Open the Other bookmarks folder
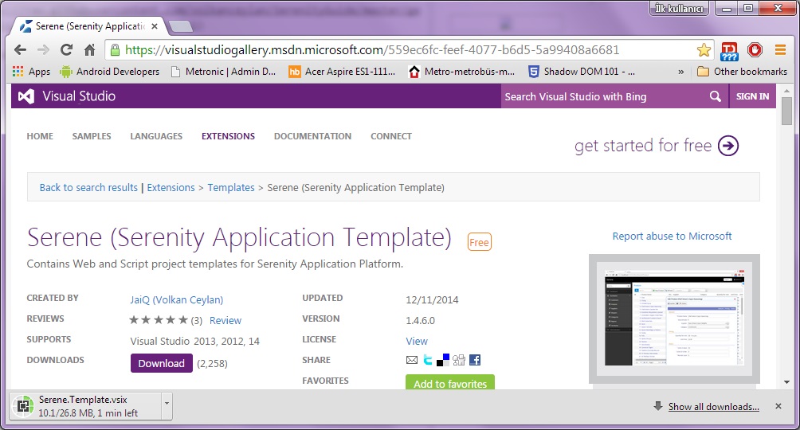 pyautogui.click(x=742, y=72)
